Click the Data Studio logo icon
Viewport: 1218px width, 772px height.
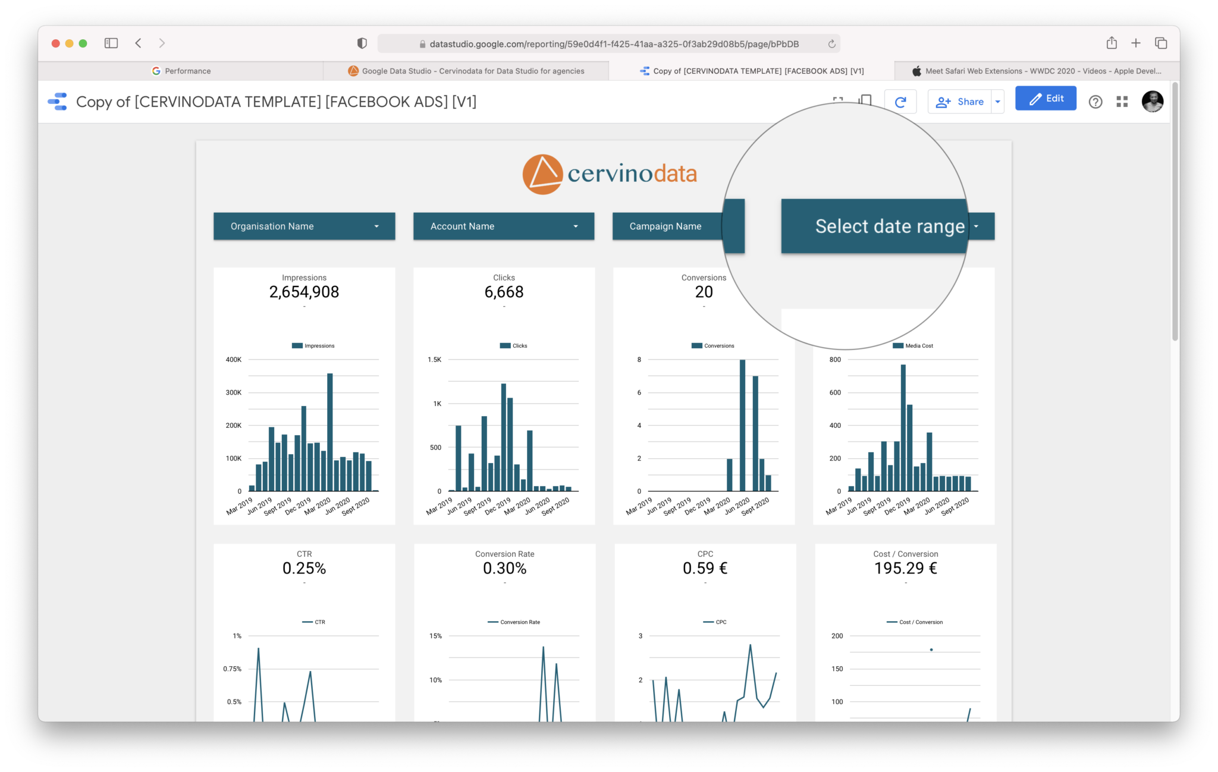point(57,102)
